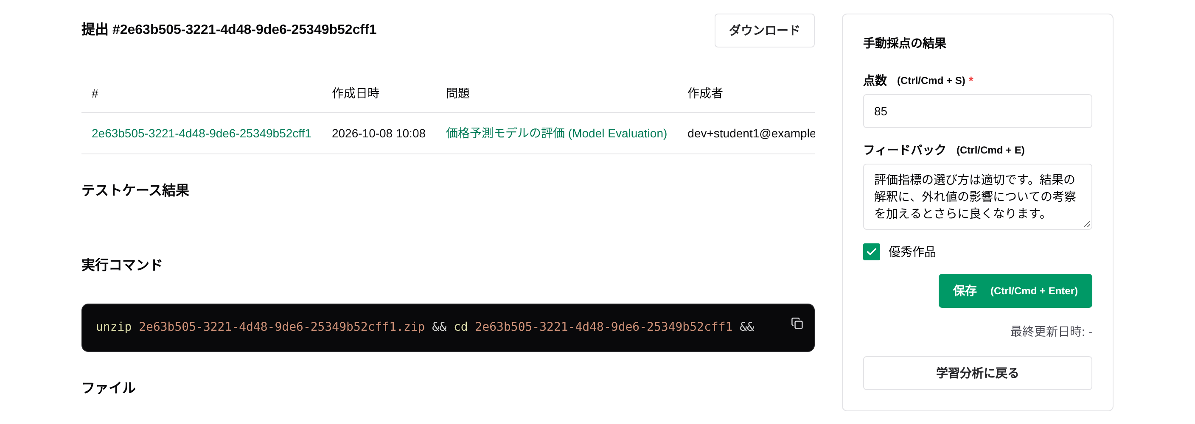Click the 提出 #2e63b505 page title
The height and width of the screenshot is (424, 1195).
(229, 29)
